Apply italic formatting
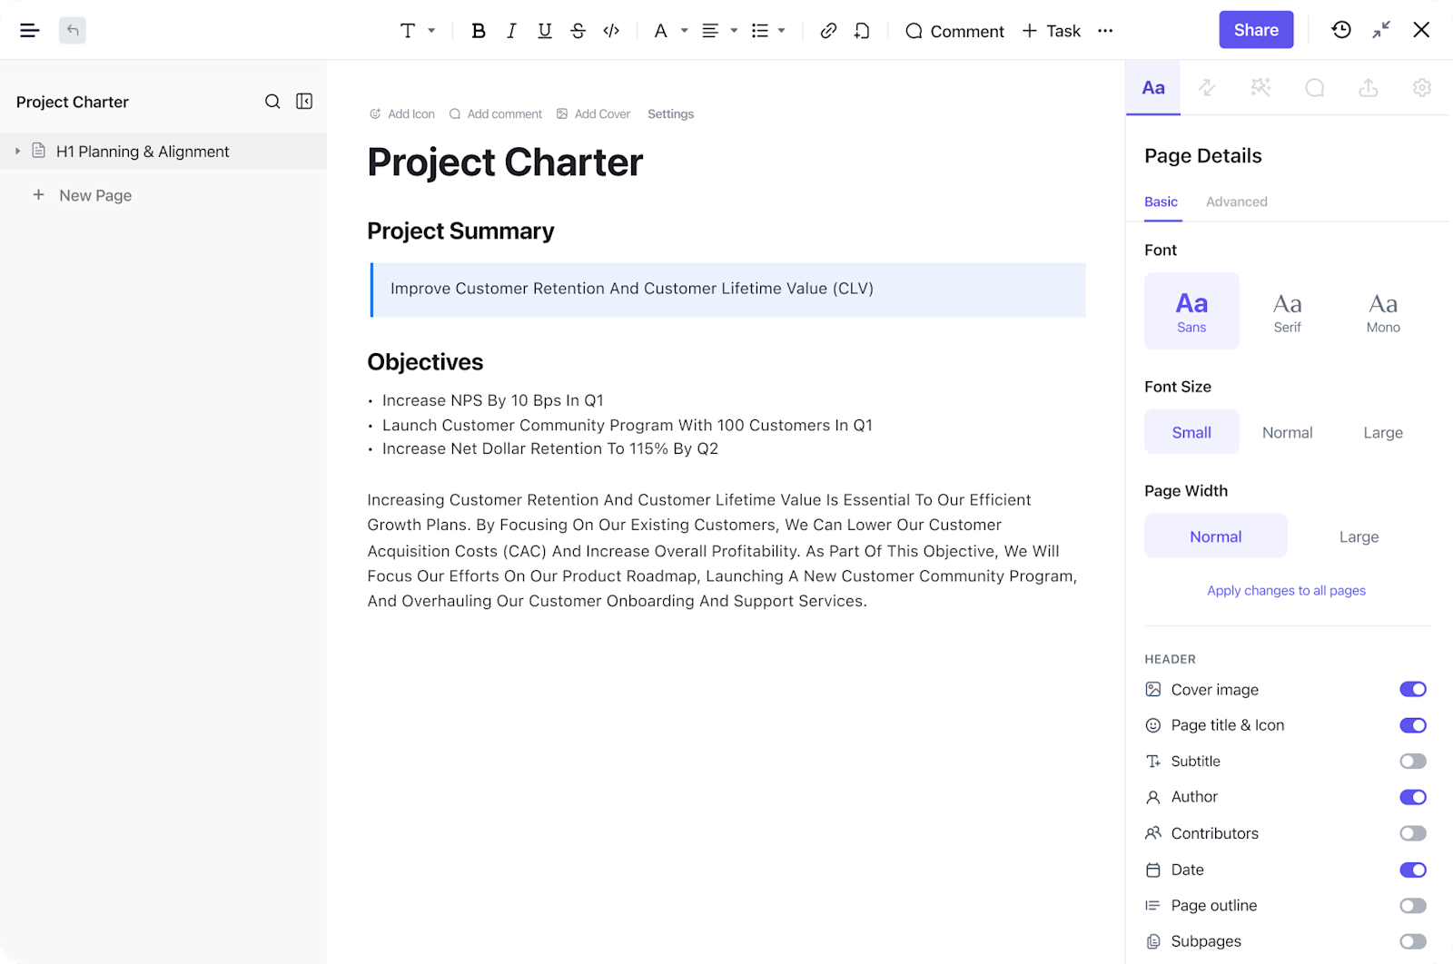1453x964 pixels. [x=511, y=30]
